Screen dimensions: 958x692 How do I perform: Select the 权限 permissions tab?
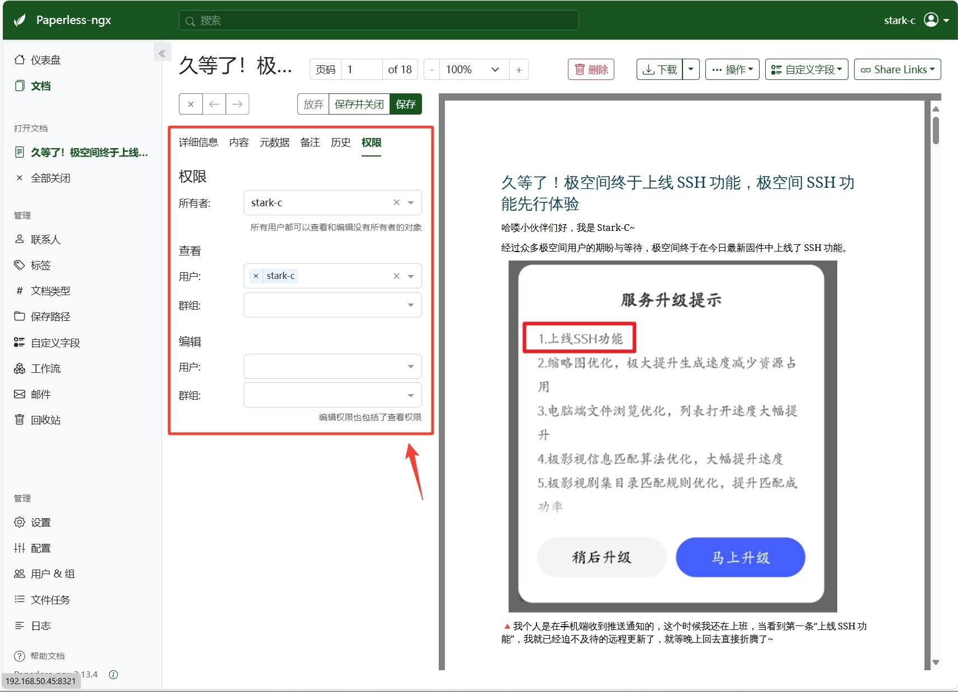point(371,143)
